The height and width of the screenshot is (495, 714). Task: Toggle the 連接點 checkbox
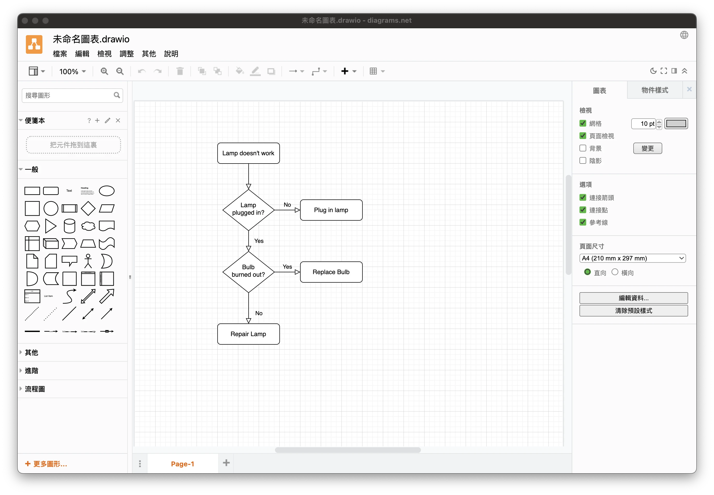point(583,210)
